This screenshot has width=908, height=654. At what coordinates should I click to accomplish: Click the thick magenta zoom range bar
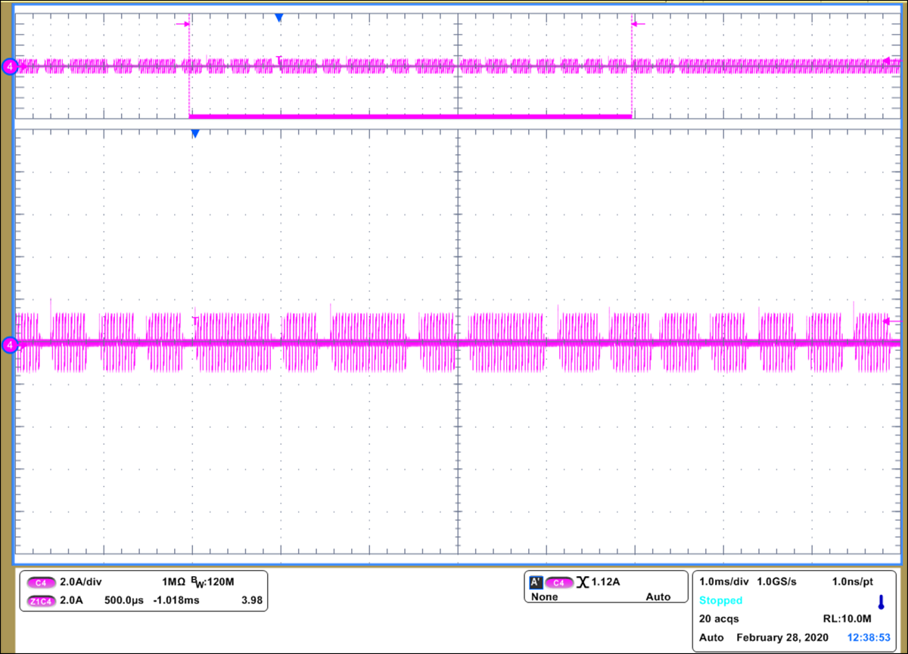point(409,116)
